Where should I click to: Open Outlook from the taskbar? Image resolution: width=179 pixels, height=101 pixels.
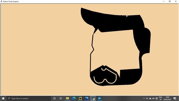pos(100,98)
